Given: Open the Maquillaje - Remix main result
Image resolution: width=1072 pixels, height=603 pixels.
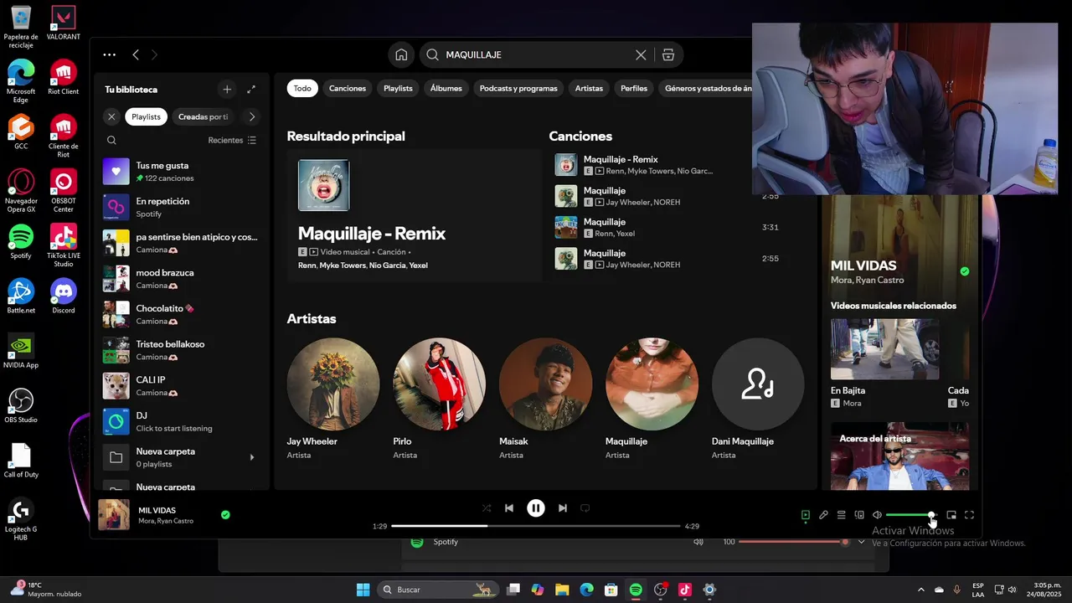Looking at the screenshot, I should tap(415, 215).
